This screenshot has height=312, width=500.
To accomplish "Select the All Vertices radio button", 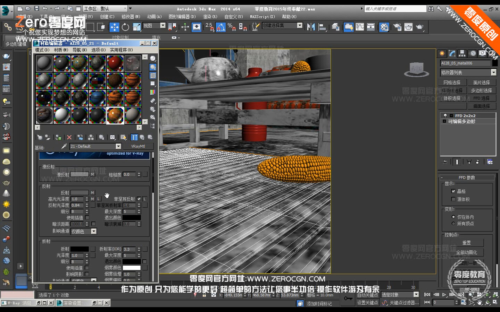I will click(453, 224).
